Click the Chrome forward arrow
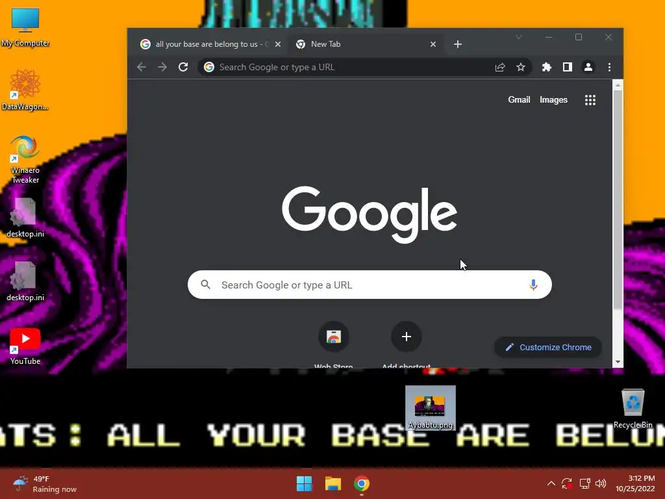Image resolution: width=665 pixels, height=499 pixels. (x=162, y=67)
